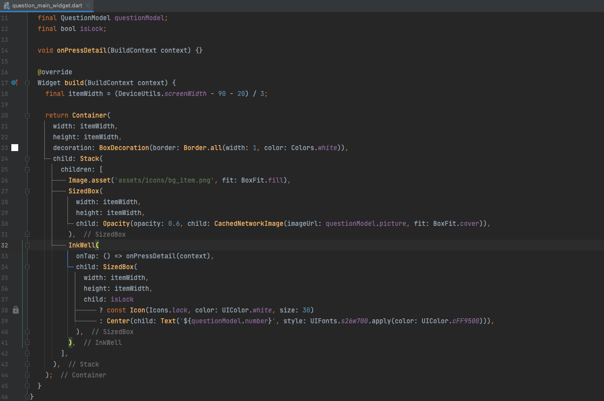Click UIColor.white on line 38
Screen dimensions: 604x401
[247, 310]
